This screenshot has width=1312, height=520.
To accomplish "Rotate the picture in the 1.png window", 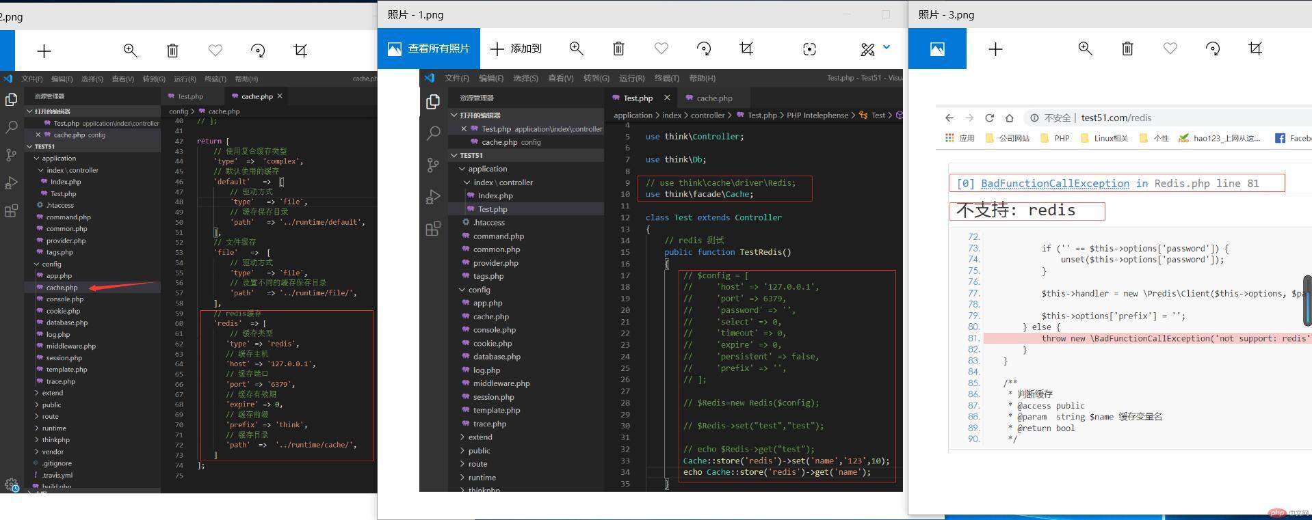I will click(x=704, y=49).
